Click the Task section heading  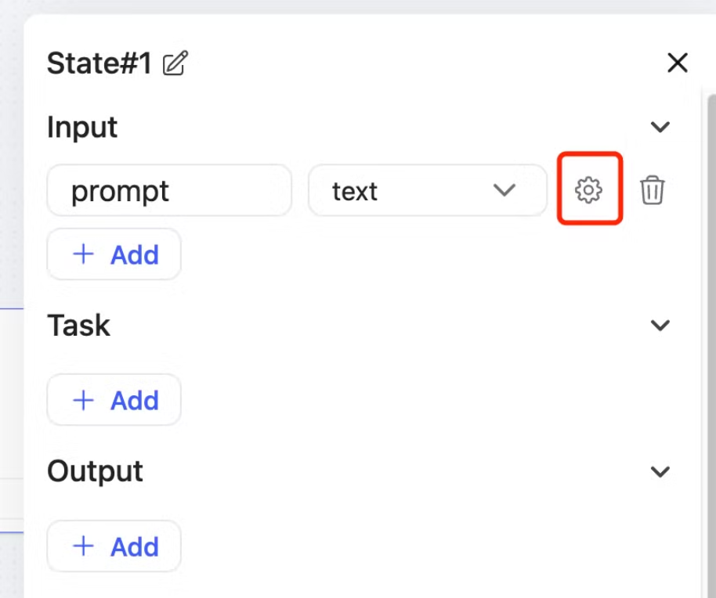(78, 325)
